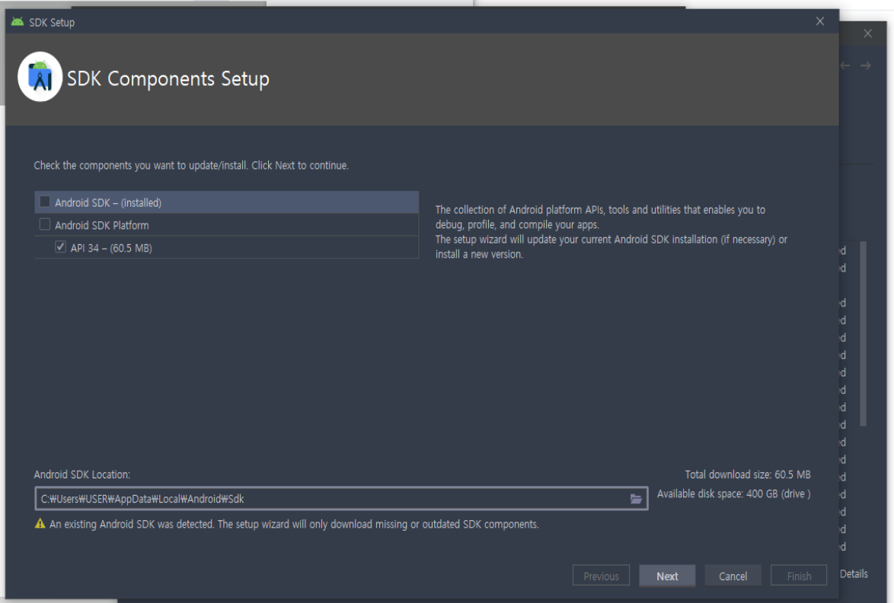This screenshot has width=894, height=603.
Task: Select the 'API 34 – (60.5 MB)' row text
Action: point(111,248)
